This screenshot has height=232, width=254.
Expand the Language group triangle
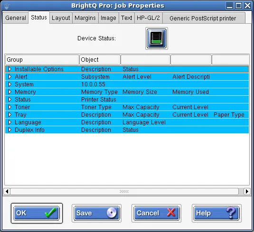(10, 122)
